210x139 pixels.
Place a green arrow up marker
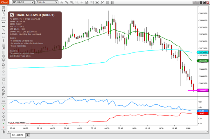pos(3,106)
